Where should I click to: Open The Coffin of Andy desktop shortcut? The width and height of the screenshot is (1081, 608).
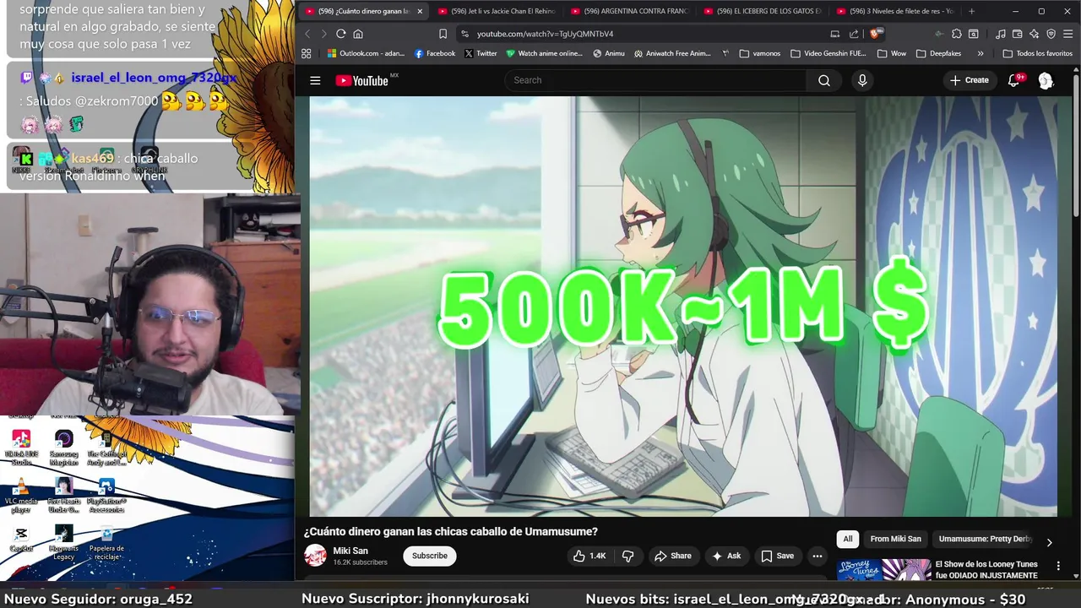(106, 448)
